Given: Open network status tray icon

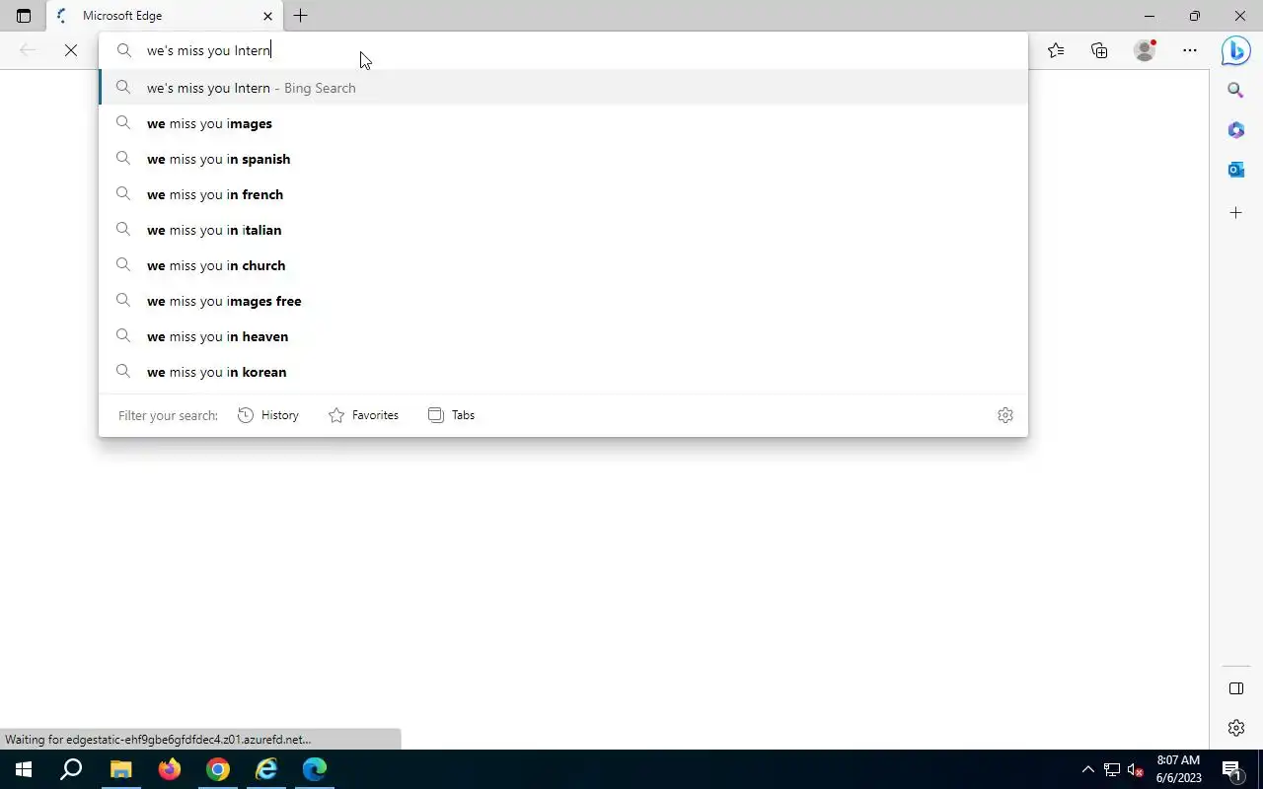Looking at the screenshot, I should click(1112, 769).
